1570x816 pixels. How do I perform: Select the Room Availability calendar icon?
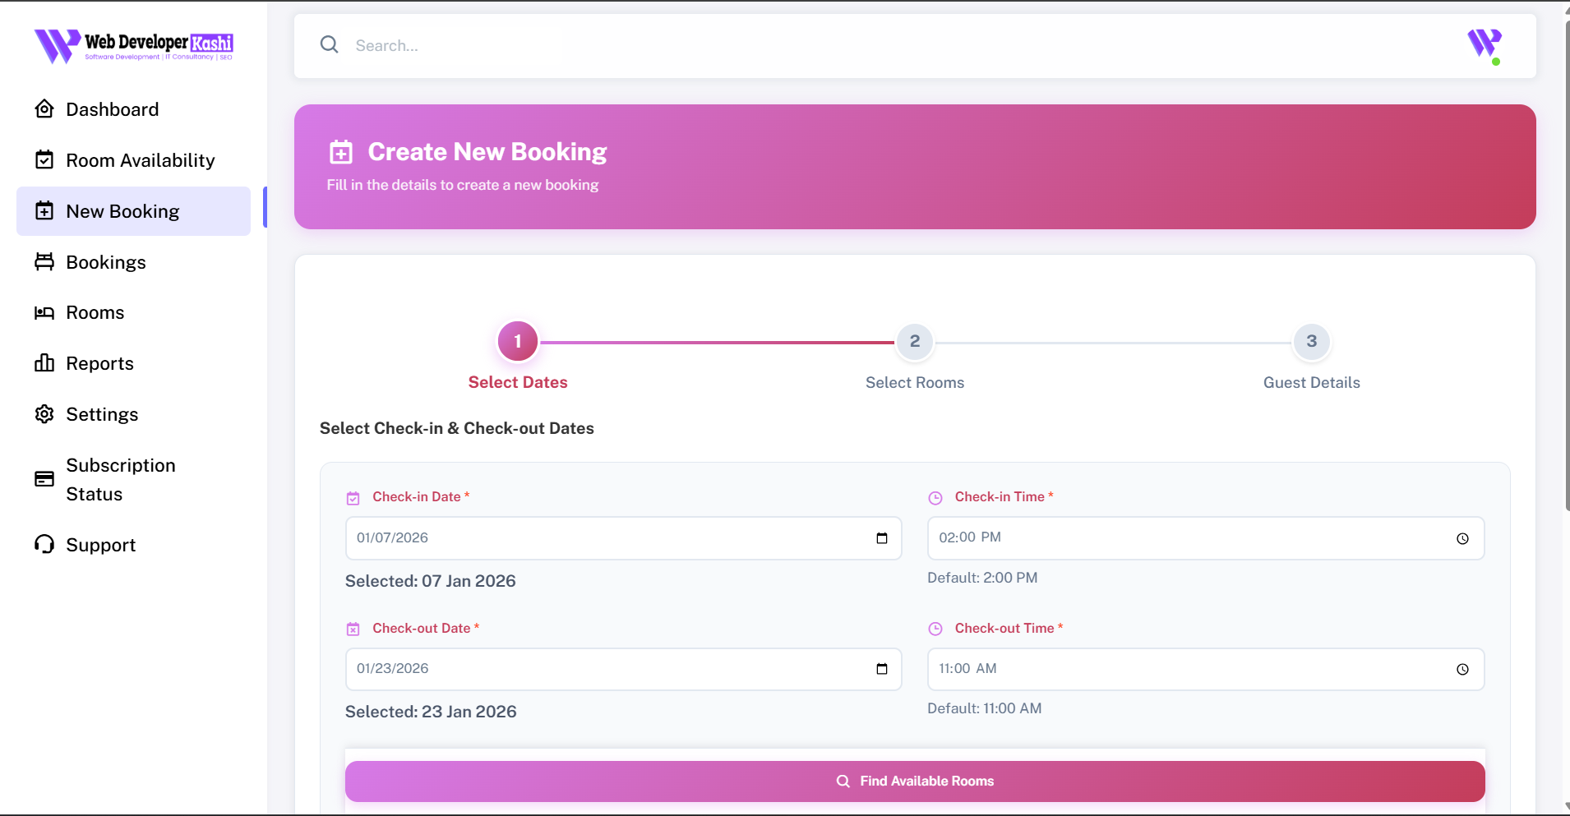pos(45,159)
